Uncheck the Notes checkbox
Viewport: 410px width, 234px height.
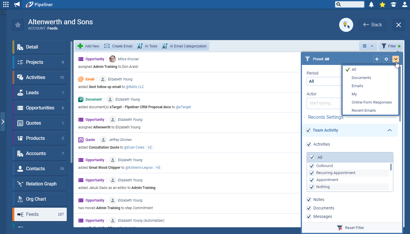coord(309,199)
